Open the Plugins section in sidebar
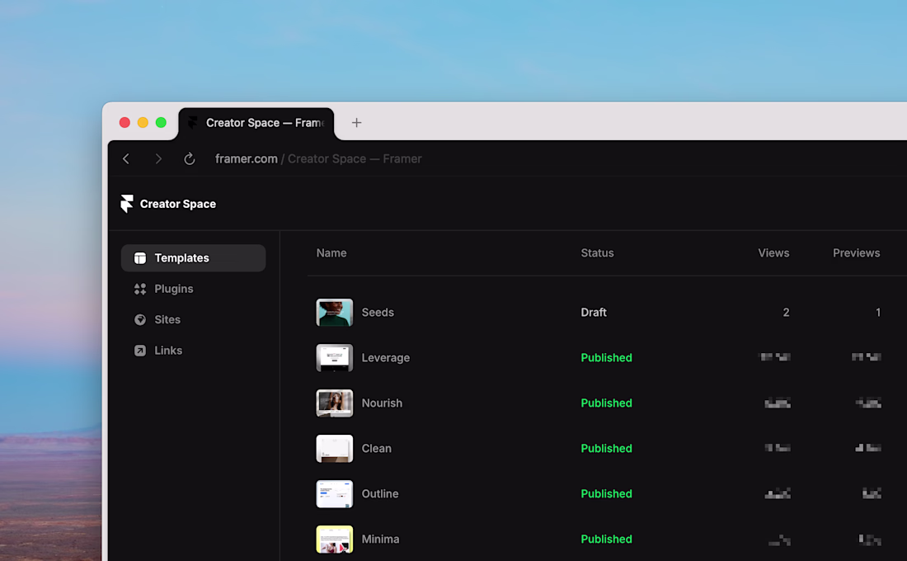This screenshot has width=907, height=561. point(173,289)
